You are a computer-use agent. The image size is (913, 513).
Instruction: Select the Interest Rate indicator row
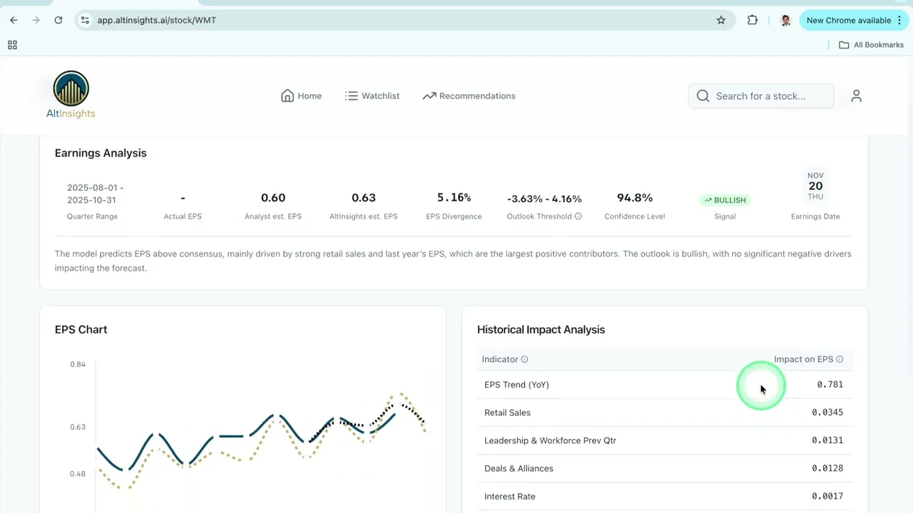[x=665, y=497]
